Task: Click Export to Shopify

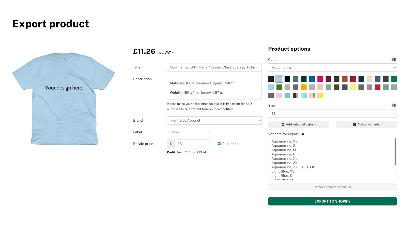Action: (332, 201)
